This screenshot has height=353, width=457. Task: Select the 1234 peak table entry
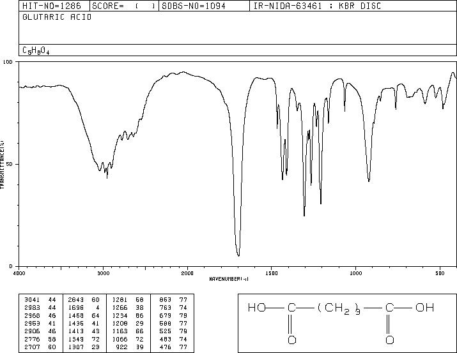pos(120,315)
